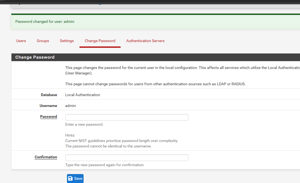Image resolution: width=300 pixels, height=183 pixels.
Task: Select the Change Password tab
Action: (x=100, y=41)
